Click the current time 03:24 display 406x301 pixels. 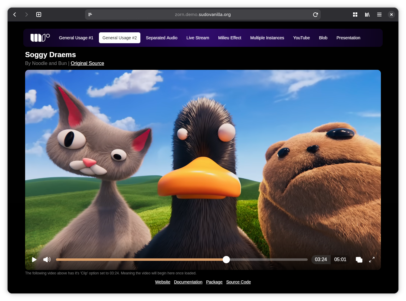(321, 260)
